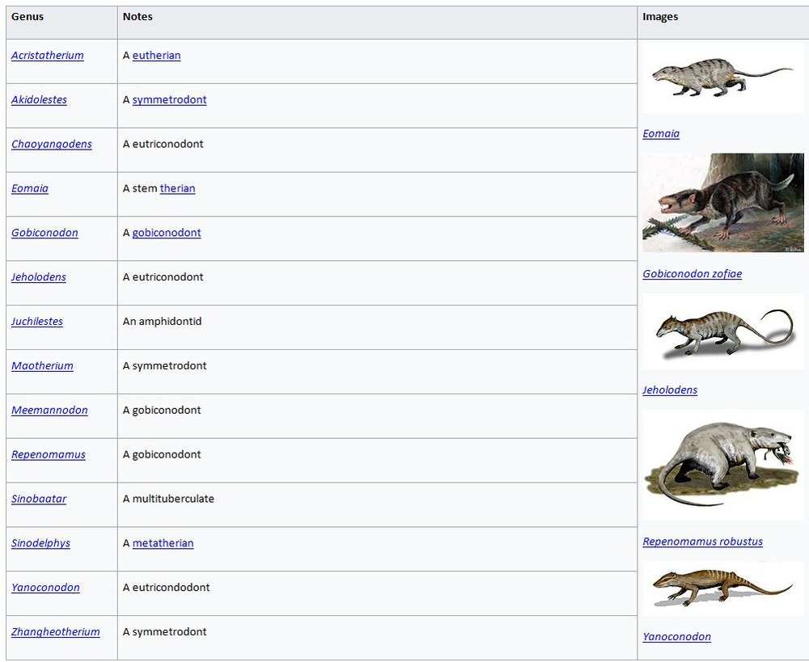Open the gobiconodont notes link

pos(167,233)
